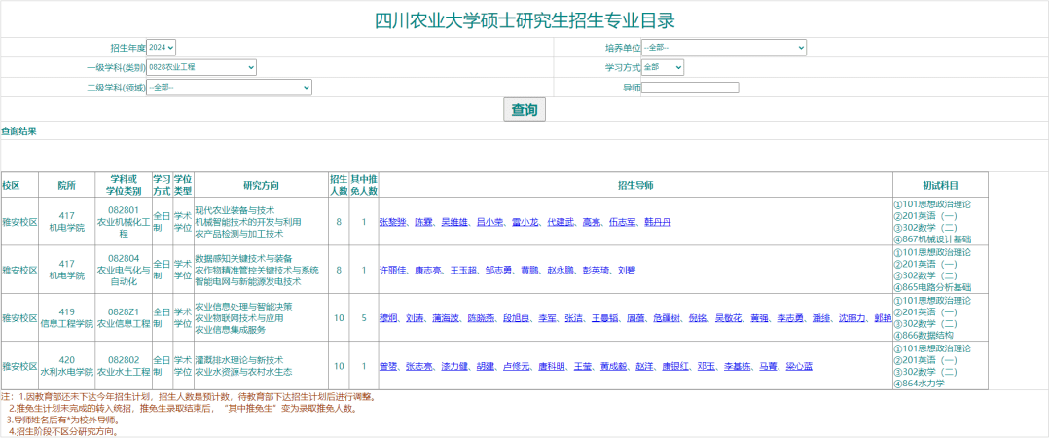Open advisor link 沈丽力

coord(852,318)
